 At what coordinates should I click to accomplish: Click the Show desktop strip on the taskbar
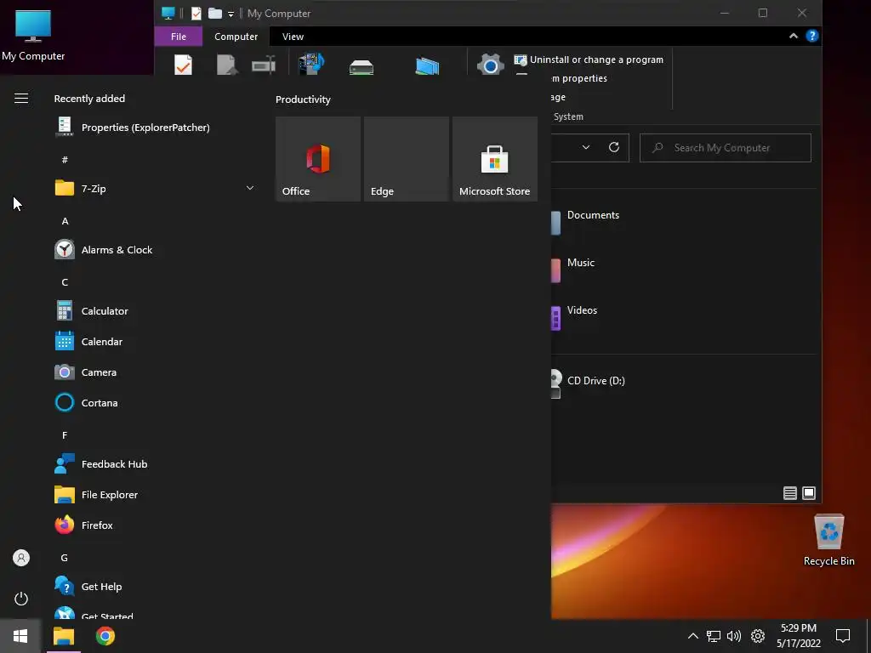868,636
